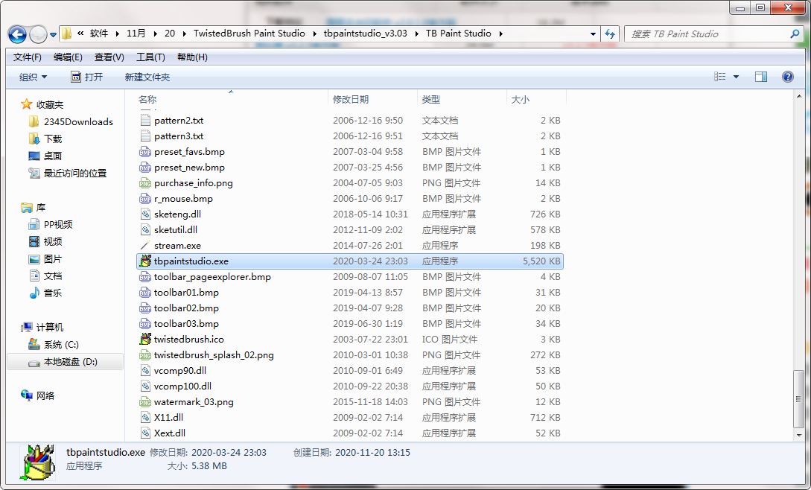The height and width of the screenshot is (490, 811).
Task: Select the sketutil.dll file icon
Action: pos(145,230)
